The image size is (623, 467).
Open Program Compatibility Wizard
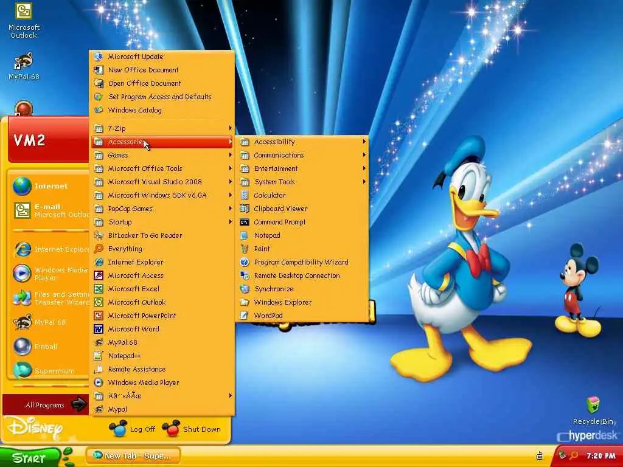pyautogui.click(x=302, y=262)
